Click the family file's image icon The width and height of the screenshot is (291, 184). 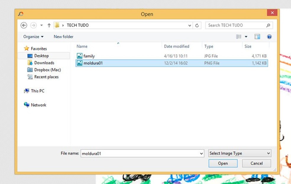pos(80,56)
